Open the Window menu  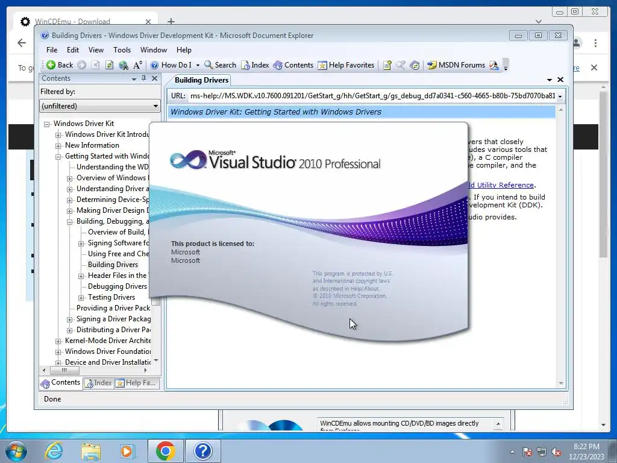coord(154,50)
